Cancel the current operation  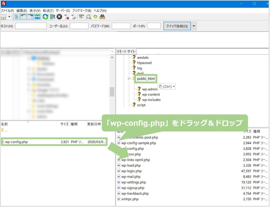59,17
